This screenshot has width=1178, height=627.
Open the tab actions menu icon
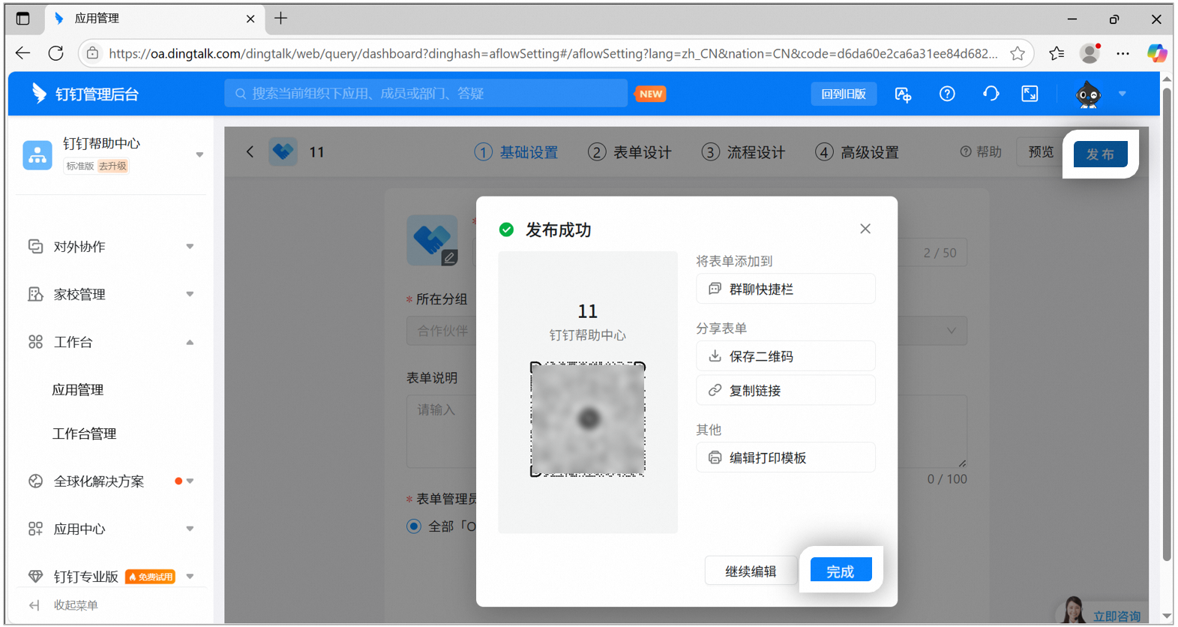tap(22, 19)
